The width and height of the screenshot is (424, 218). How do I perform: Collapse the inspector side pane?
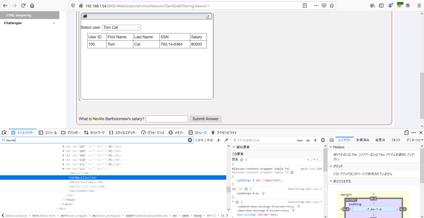(331, 140)
